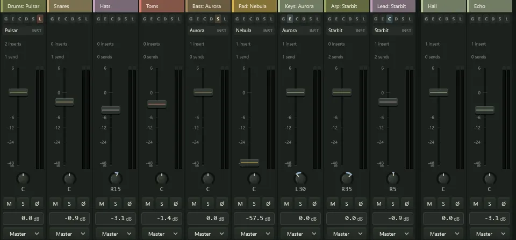Solo the Arp: Starbit channel
516x240 pixels.
pos(347,204)
